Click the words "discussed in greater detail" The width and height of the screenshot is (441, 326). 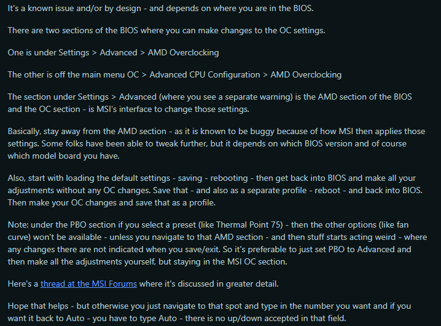(227, 284)
